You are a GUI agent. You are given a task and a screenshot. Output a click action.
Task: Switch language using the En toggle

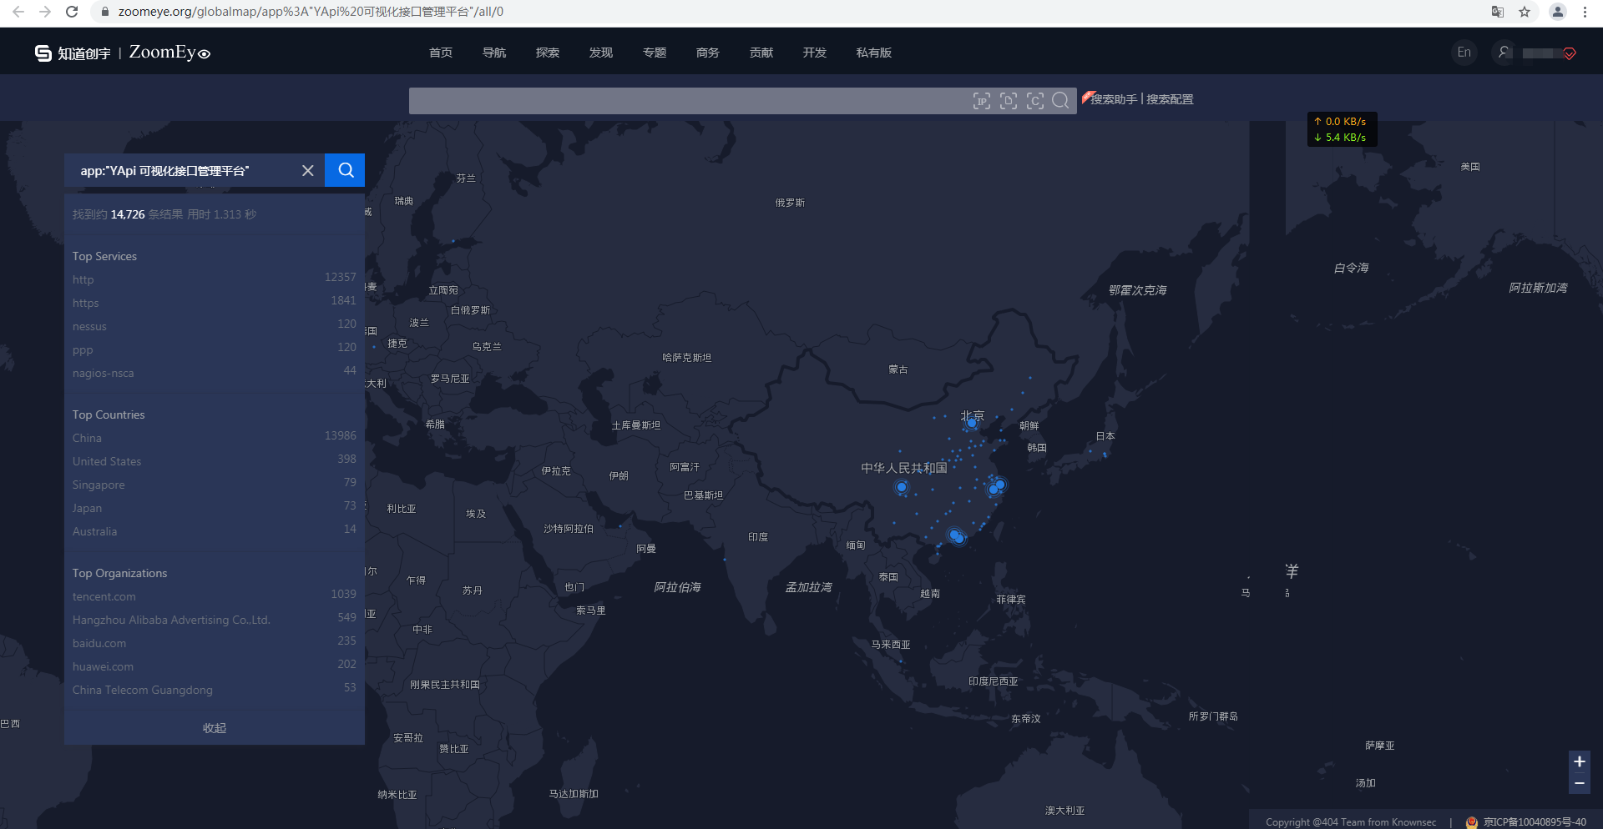pos(1464,53)
